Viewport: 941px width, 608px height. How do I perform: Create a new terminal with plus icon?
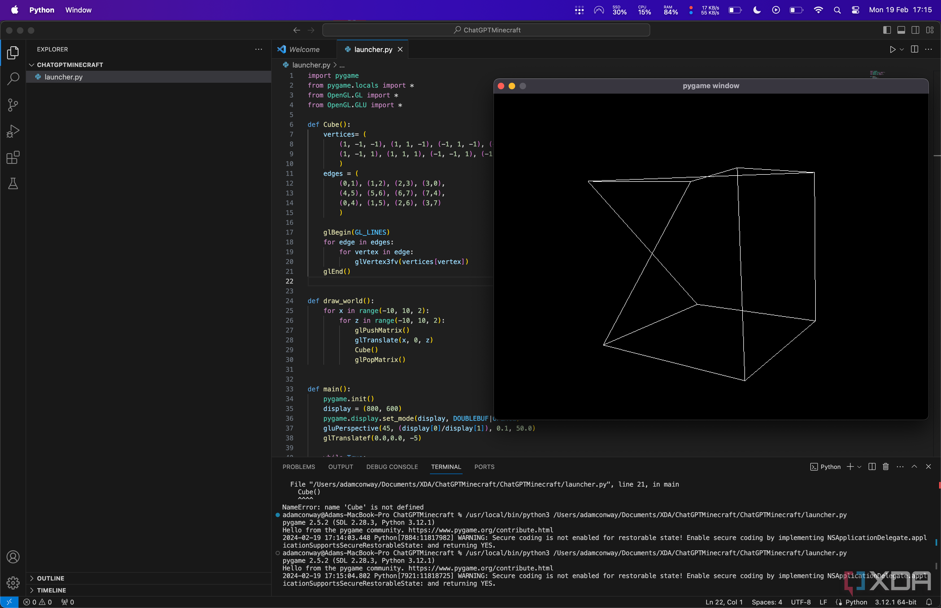(x=850, y=467)
